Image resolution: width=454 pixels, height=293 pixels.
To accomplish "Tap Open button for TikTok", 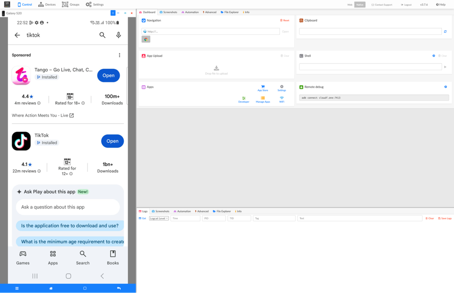I will coord(112,141).
